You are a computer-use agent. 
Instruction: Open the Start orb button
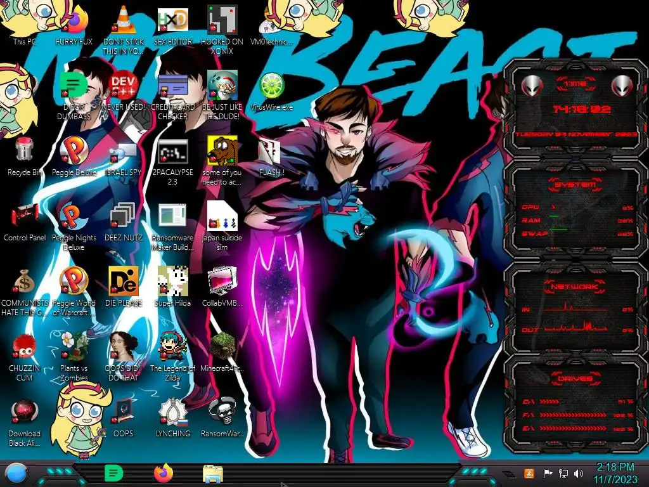(16, 474)
